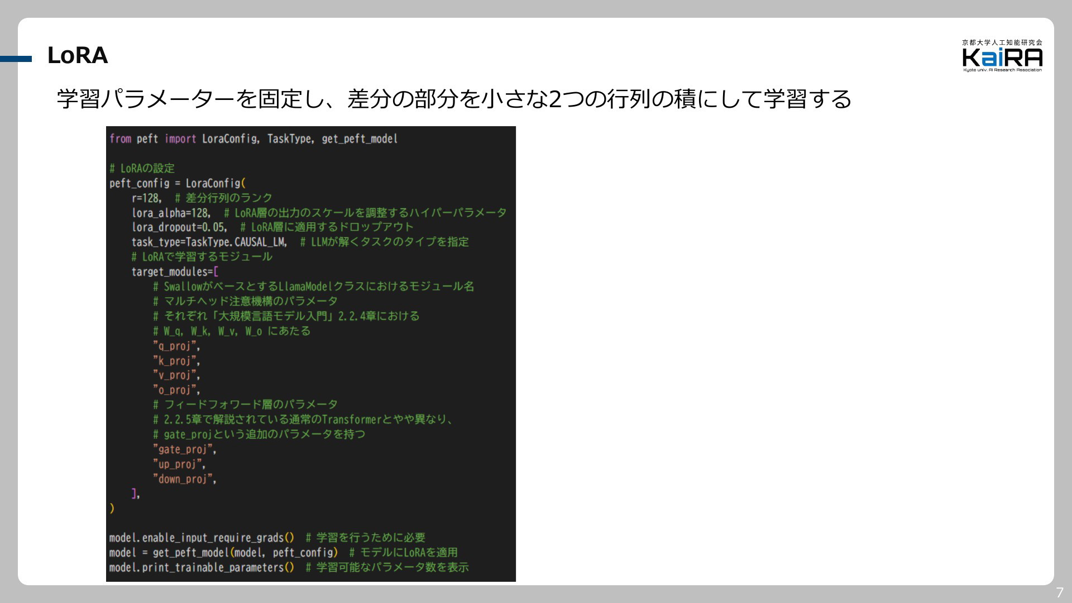
Task: Click the comment "# 学習を行うために必要"
Action: (365, 538)
